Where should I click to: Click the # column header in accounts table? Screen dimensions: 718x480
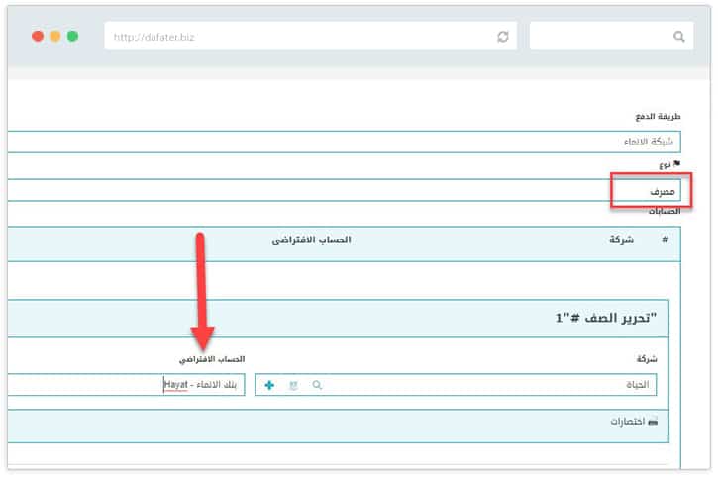coord(665,240)
